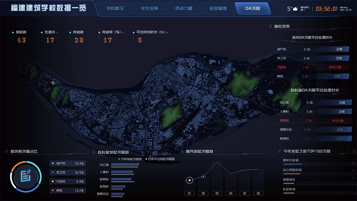
Task: Click the 学工类 3.6h 正常 row
Action: click(x=311, y=58)
